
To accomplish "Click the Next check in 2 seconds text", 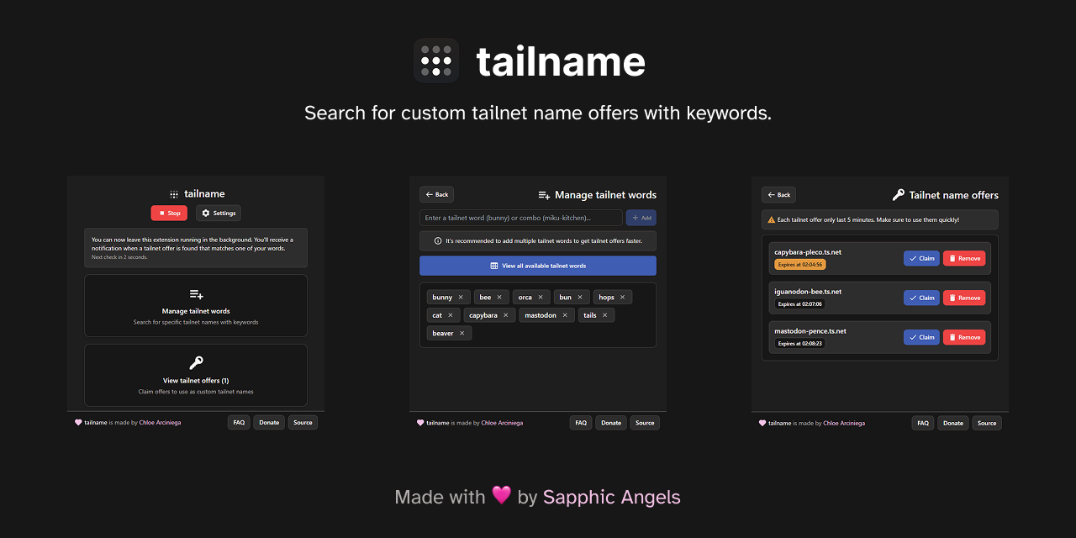I will pyautogui.click(x=119, y=257).
